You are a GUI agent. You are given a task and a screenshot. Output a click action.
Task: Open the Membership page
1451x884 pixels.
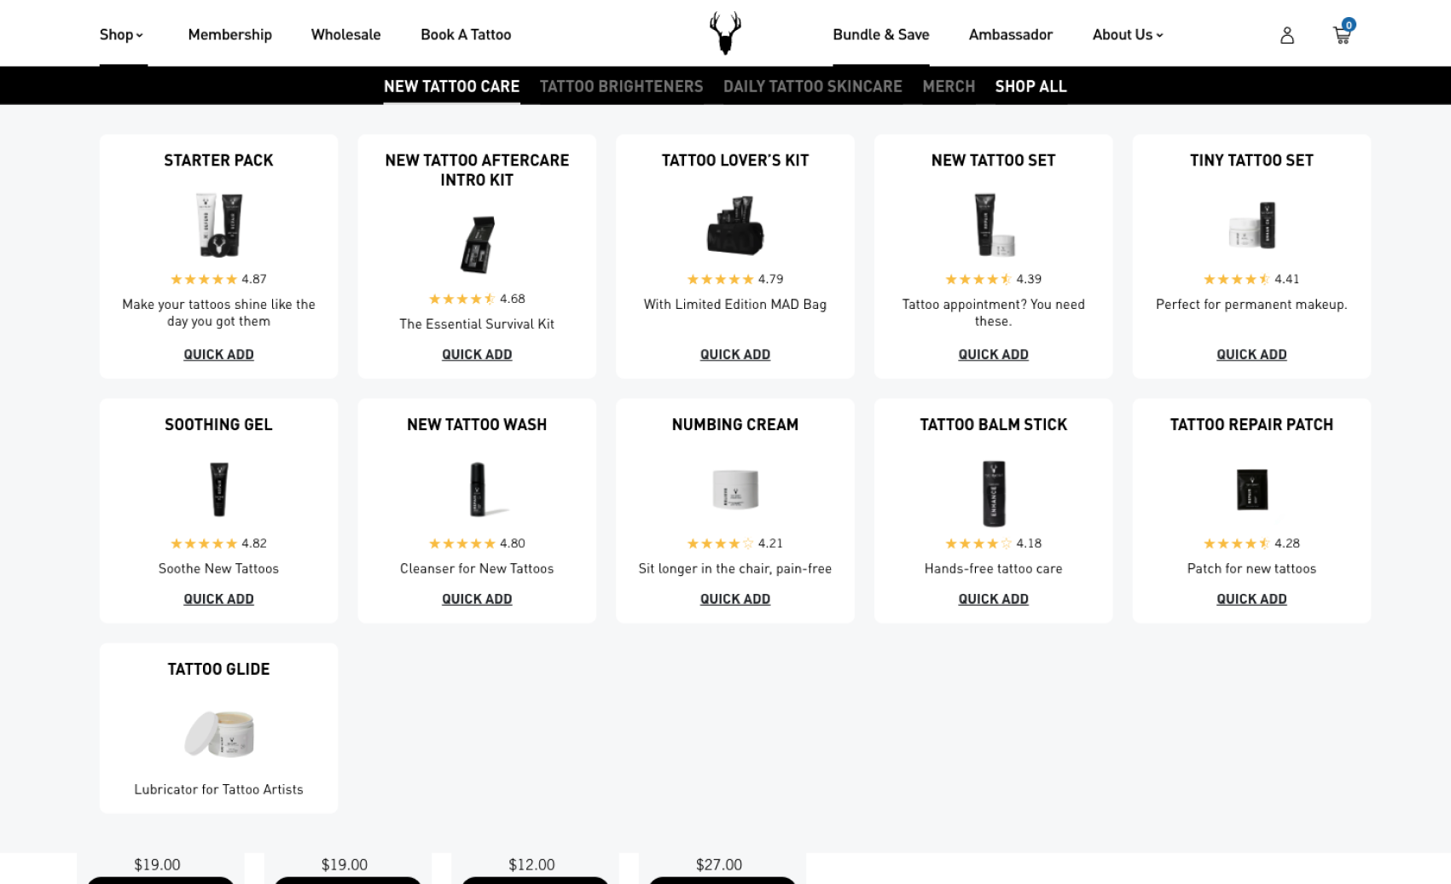click(x=229, y=35)
